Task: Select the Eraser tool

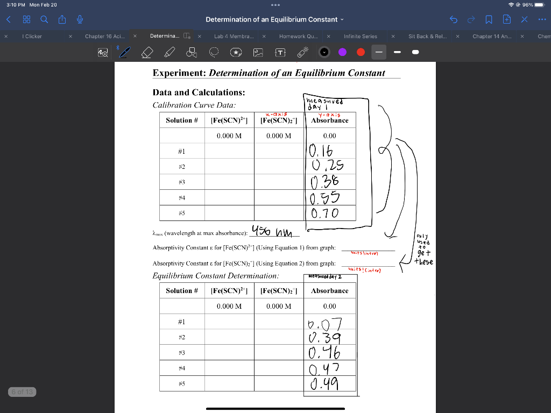Action: 146,52
